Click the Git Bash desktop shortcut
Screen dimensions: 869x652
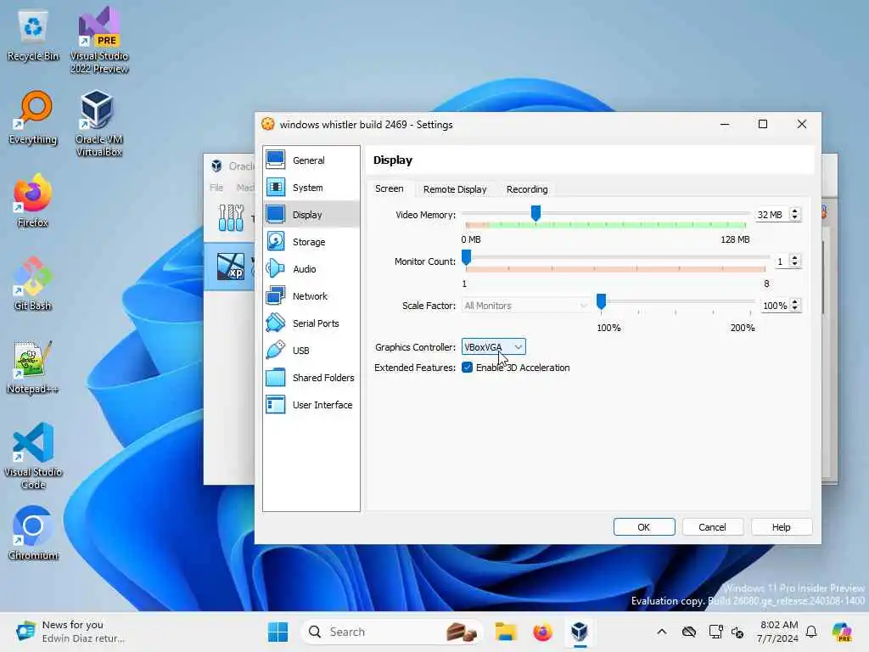(x=33, y=284)
